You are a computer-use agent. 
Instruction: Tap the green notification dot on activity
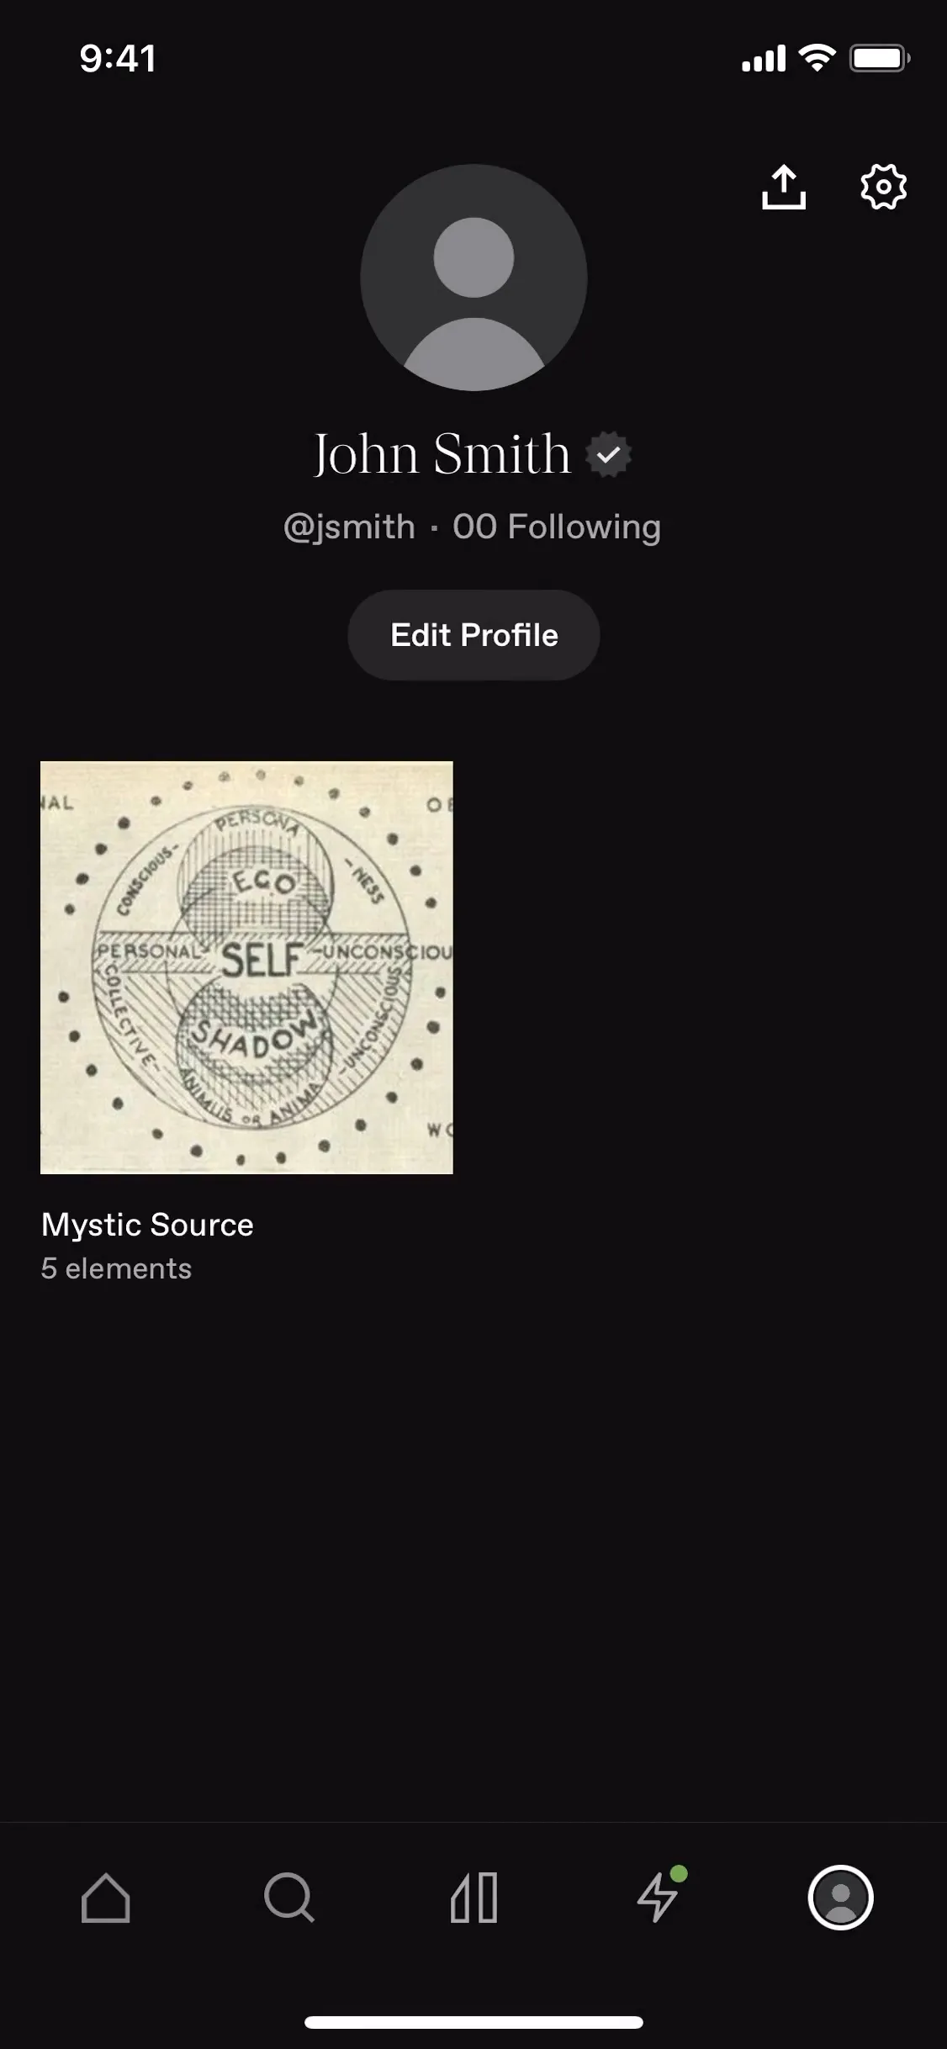coord(680,1873)
